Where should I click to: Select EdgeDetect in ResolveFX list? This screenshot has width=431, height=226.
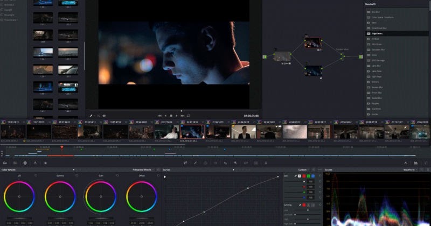coord(397,33)
